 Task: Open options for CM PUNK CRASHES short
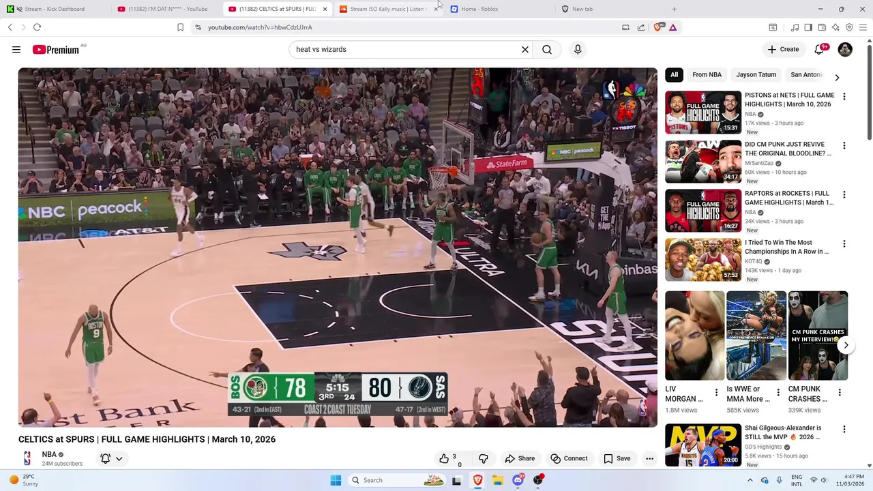click(x=840, y=392)
